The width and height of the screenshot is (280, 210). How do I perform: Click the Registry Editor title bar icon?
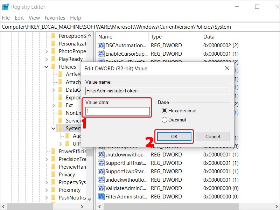click(6, 7)
